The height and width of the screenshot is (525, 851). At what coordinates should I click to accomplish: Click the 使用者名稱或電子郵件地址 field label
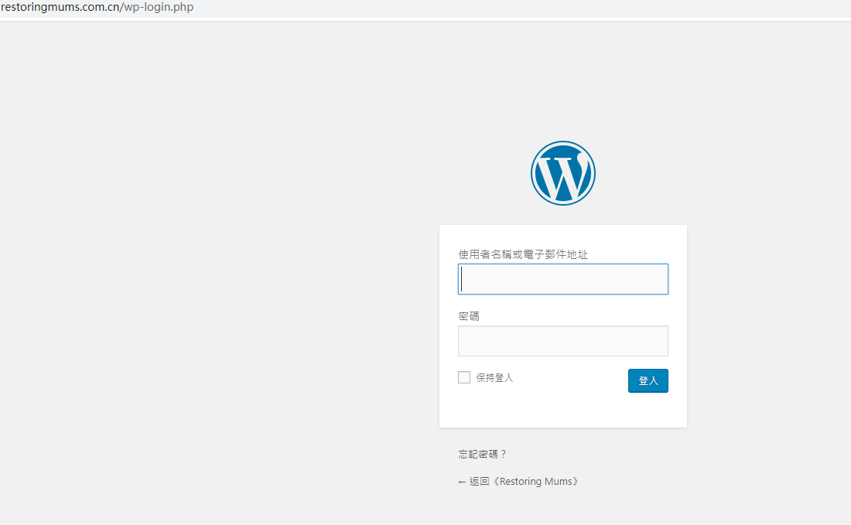pos(523,254)
